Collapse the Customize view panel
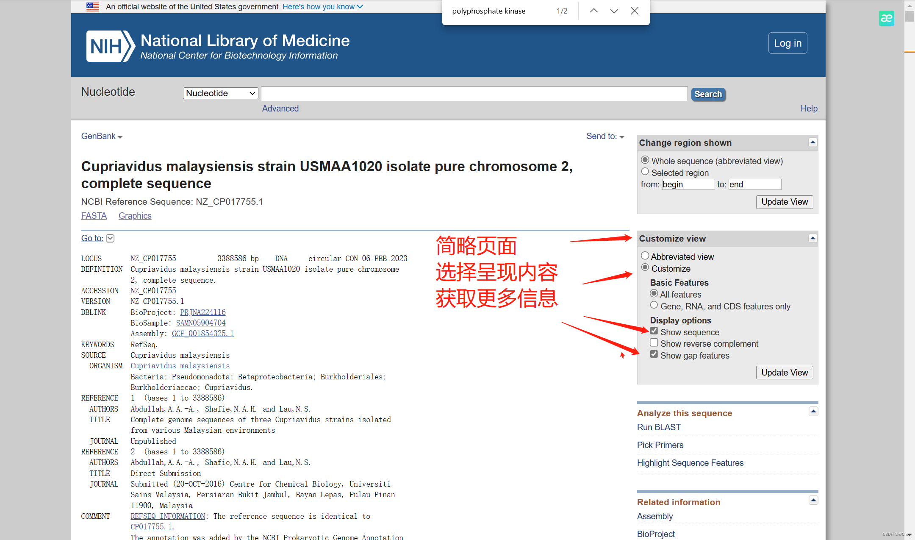 812,238
